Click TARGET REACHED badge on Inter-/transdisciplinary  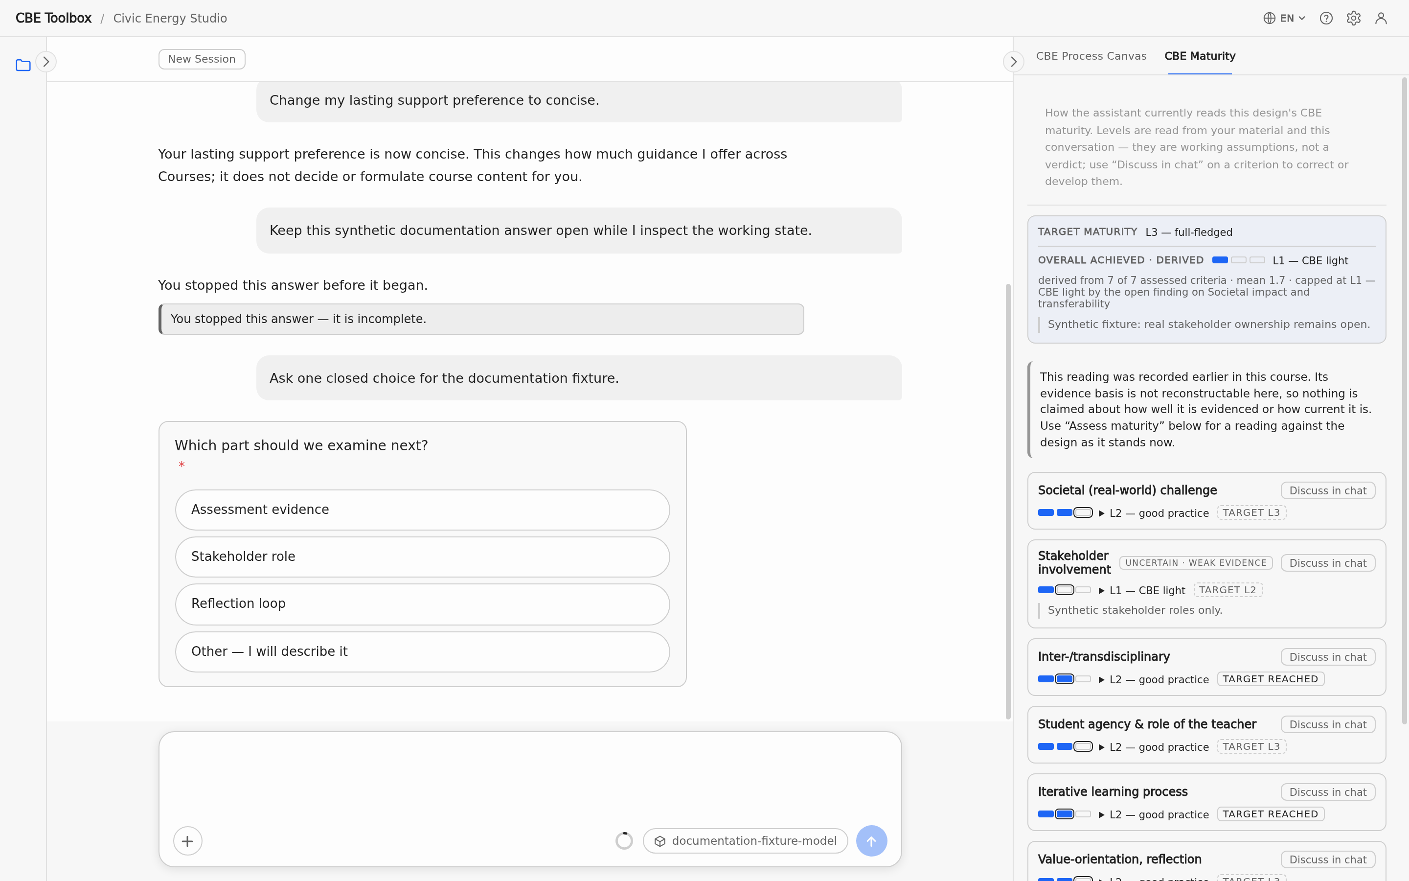pos(1271,679)
